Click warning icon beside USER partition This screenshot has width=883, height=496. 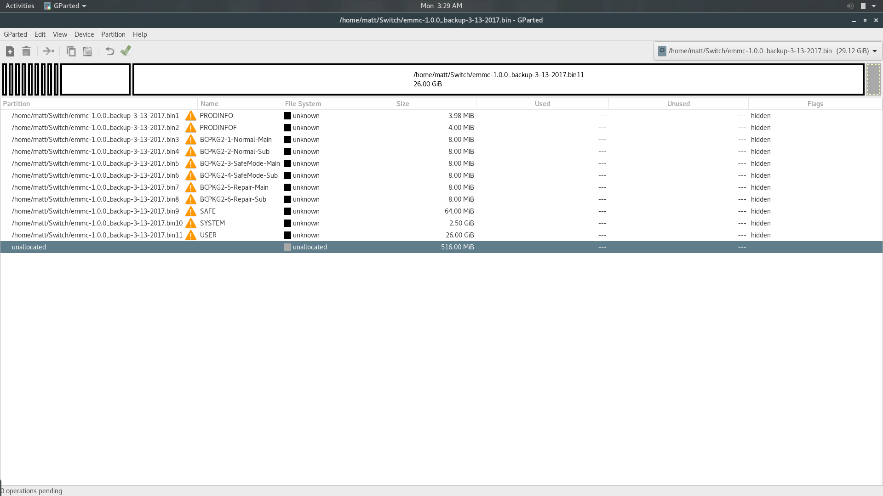[191, 235]
